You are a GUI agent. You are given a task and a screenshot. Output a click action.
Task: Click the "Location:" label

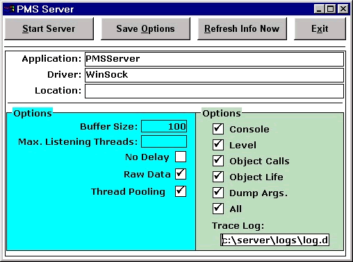point(58,91)
